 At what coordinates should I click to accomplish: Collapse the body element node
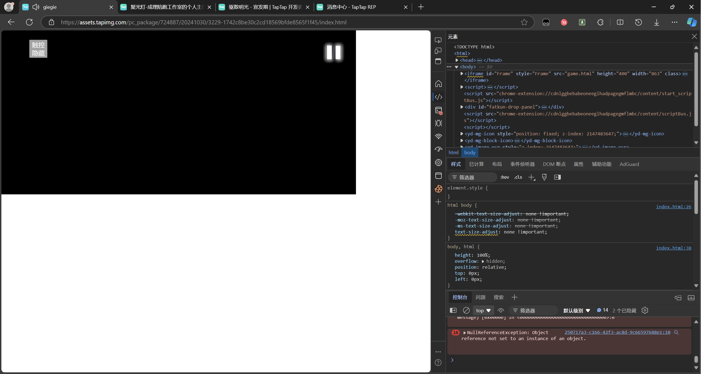click(456, 67)
